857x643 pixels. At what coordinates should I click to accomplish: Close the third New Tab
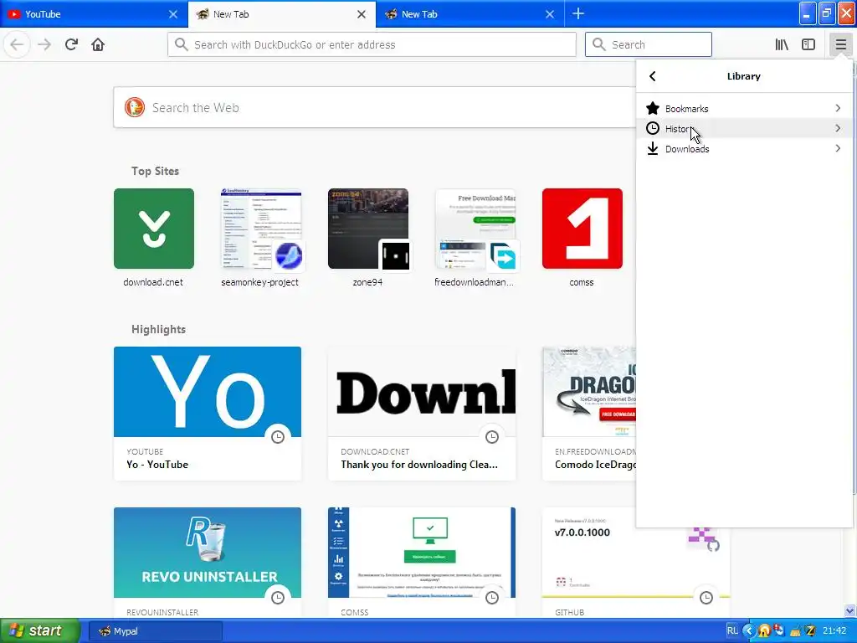(550, 14)
